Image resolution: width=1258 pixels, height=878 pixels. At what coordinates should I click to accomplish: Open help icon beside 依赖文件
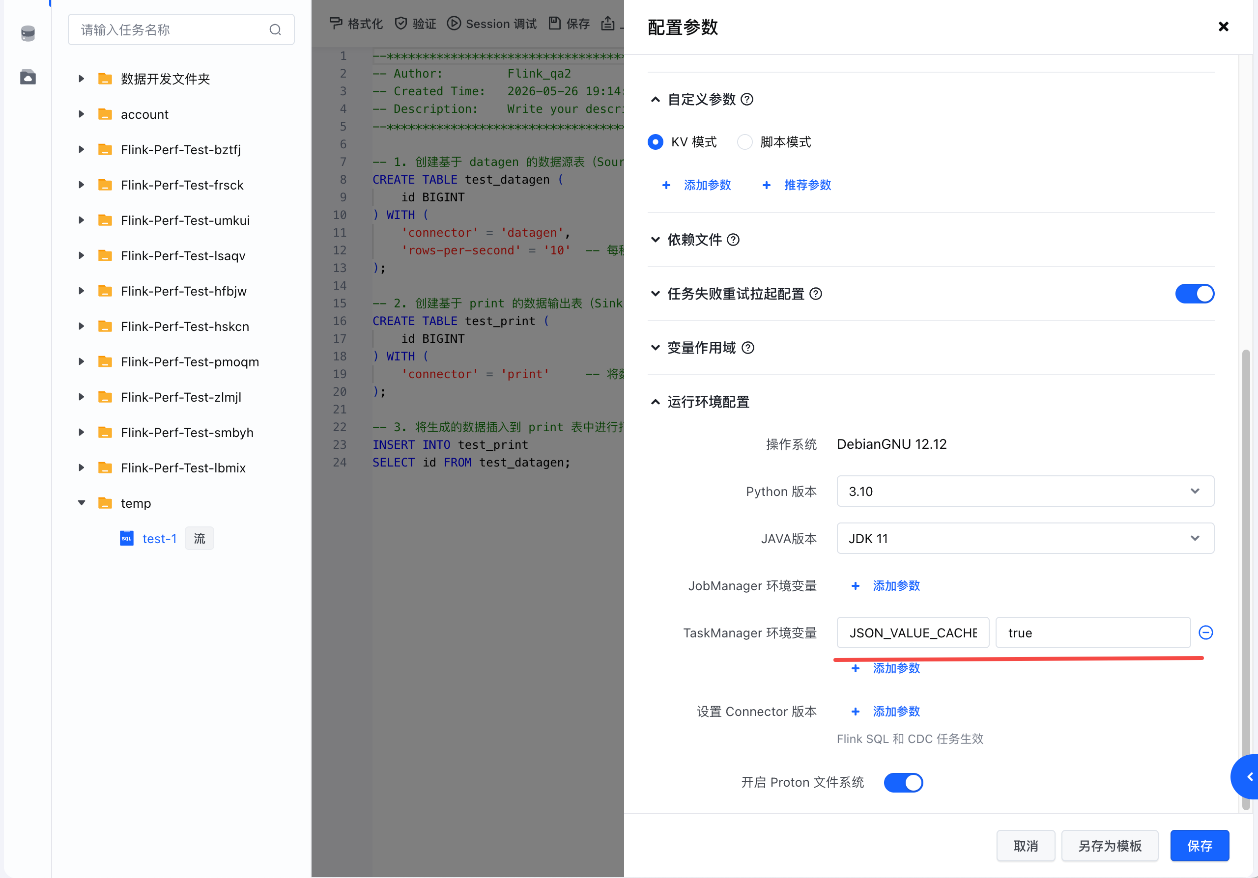[733, 240]
